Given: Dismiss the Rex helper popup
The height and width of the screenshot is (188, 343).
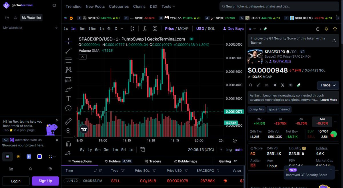Looking at the screenshot, I should coord(57,120).
